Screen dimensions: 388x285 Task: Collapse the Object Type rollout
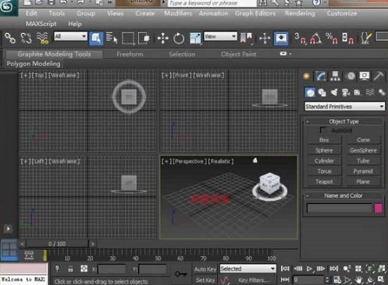click(344, 122)
